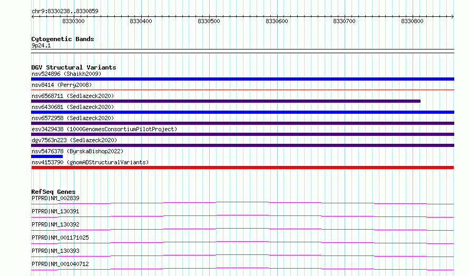Click the blue bar for nsv524896
This screenshot has height=276, width=469.
click(x=242, y=79)
